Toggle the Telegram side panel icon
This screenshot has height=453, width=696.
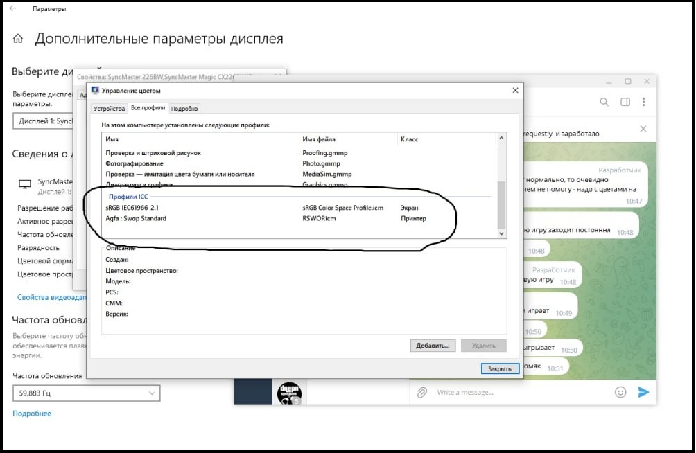625,102
